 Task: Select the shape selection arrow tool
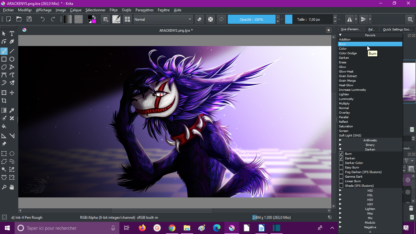coord(4,34)
